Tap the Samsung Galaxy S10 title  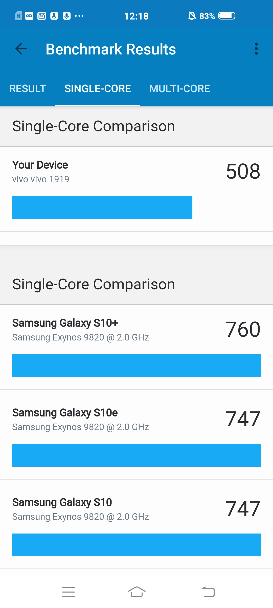[x=62, y=502]
